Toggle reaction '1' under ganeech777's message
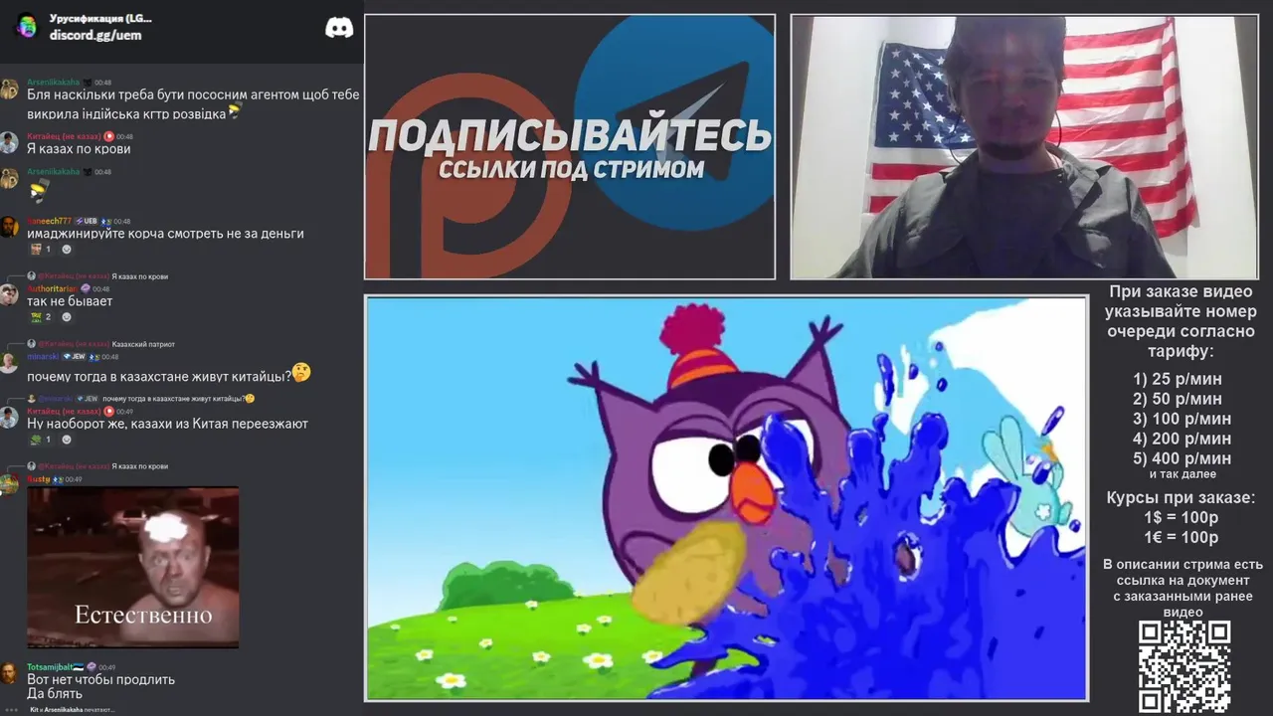The image size is (1273, 716). 41,250
